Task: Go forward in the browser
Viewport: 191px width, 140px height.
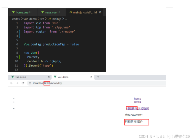Action: 17,83
